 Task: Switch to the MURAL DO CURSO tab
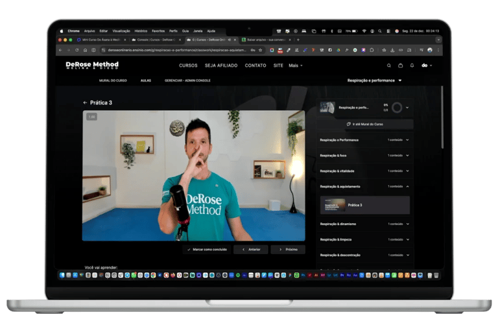coord(113,80)
